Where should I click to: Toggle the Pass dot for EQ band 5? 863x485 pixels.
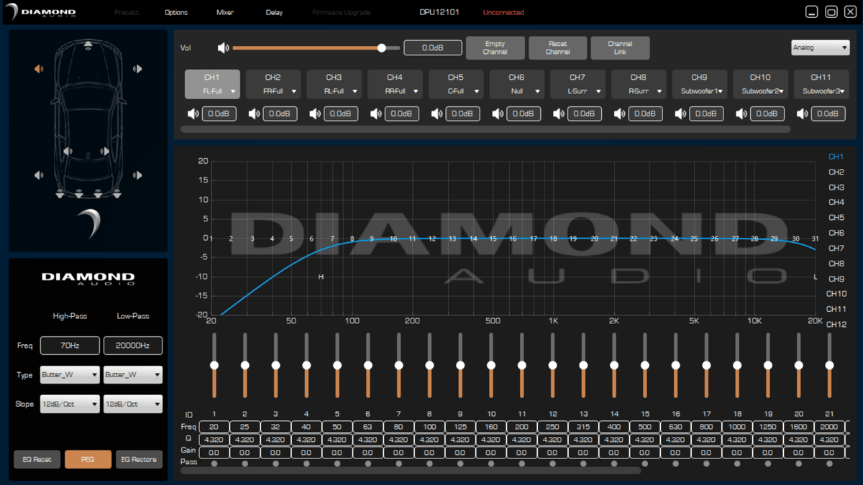337,463
